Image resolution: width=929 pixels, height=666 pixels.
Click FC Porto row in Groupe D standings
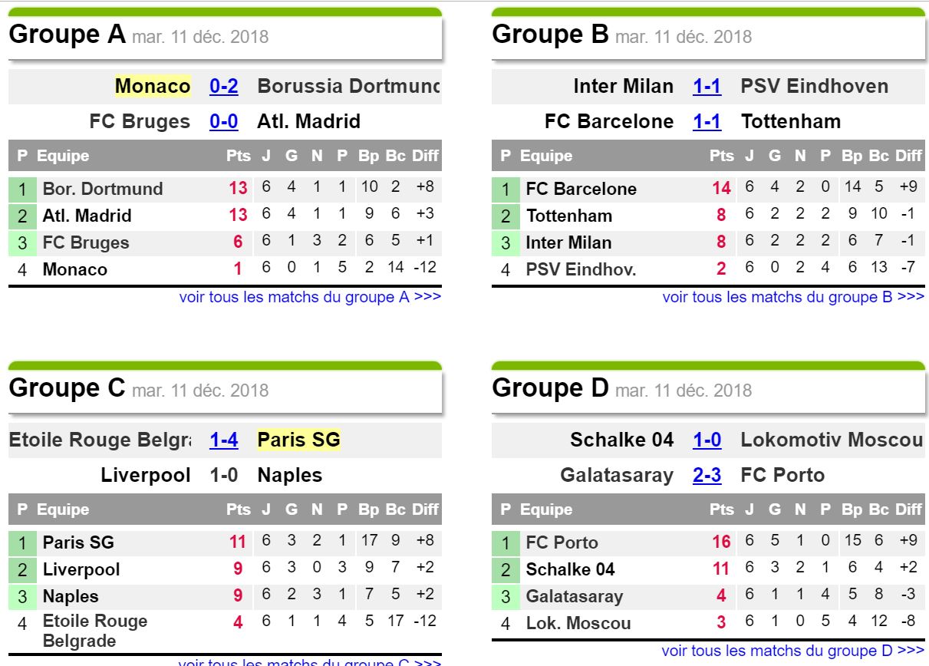tap(708, 542)
